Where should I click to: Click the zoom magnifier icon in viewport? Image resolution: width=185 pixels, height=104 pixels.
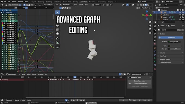150,22
